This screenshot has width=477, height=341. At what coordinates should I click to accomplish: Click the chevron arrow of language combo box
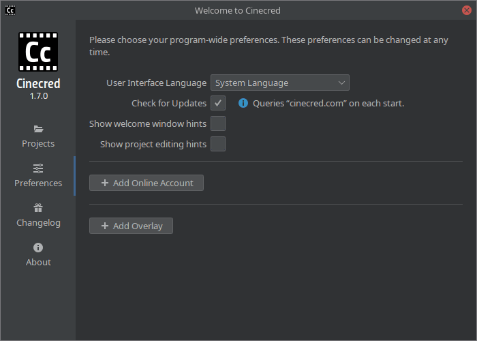[341, 83]
